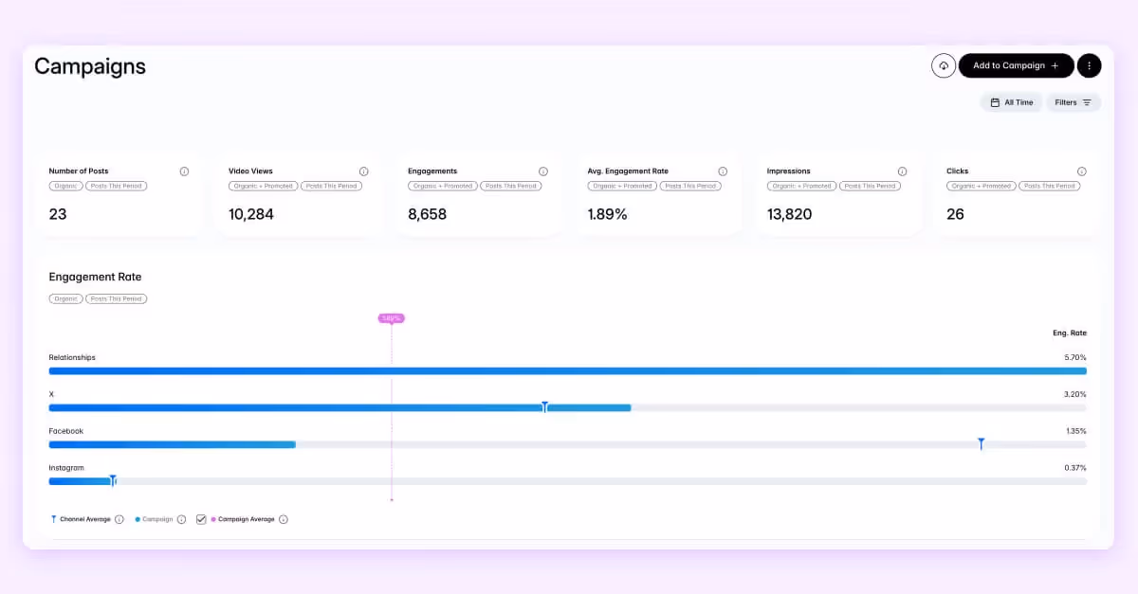Viewport: 1138px width, 594px height.
Task: Click the Instagram row label
Action: pyautogui.click(x=66, y=468)
